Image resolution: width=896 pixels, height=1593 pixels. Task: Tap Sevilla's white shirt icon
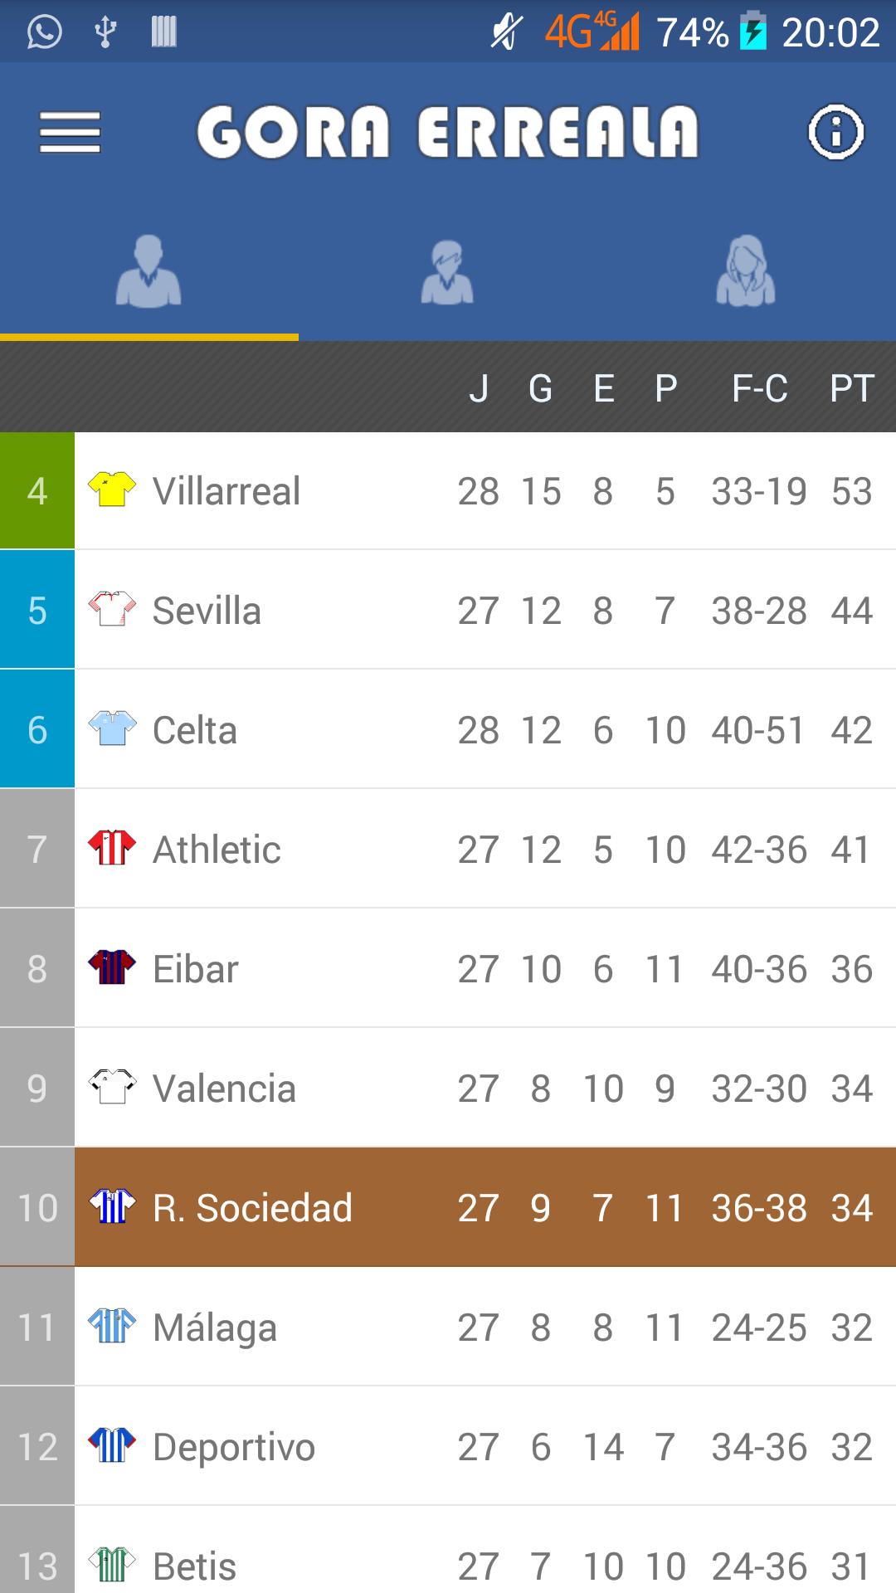(112, 608)
